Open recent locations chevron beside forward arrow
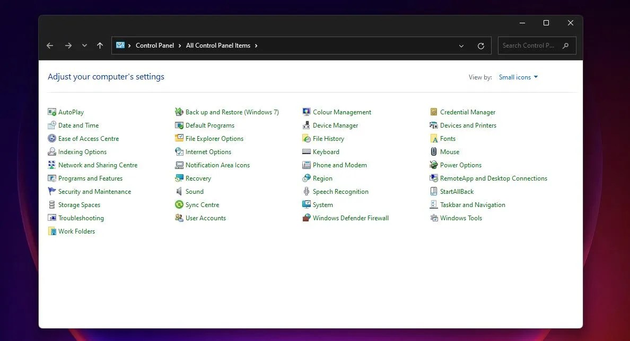The height and width of the screenshot is (341, 630). [84, 46]
